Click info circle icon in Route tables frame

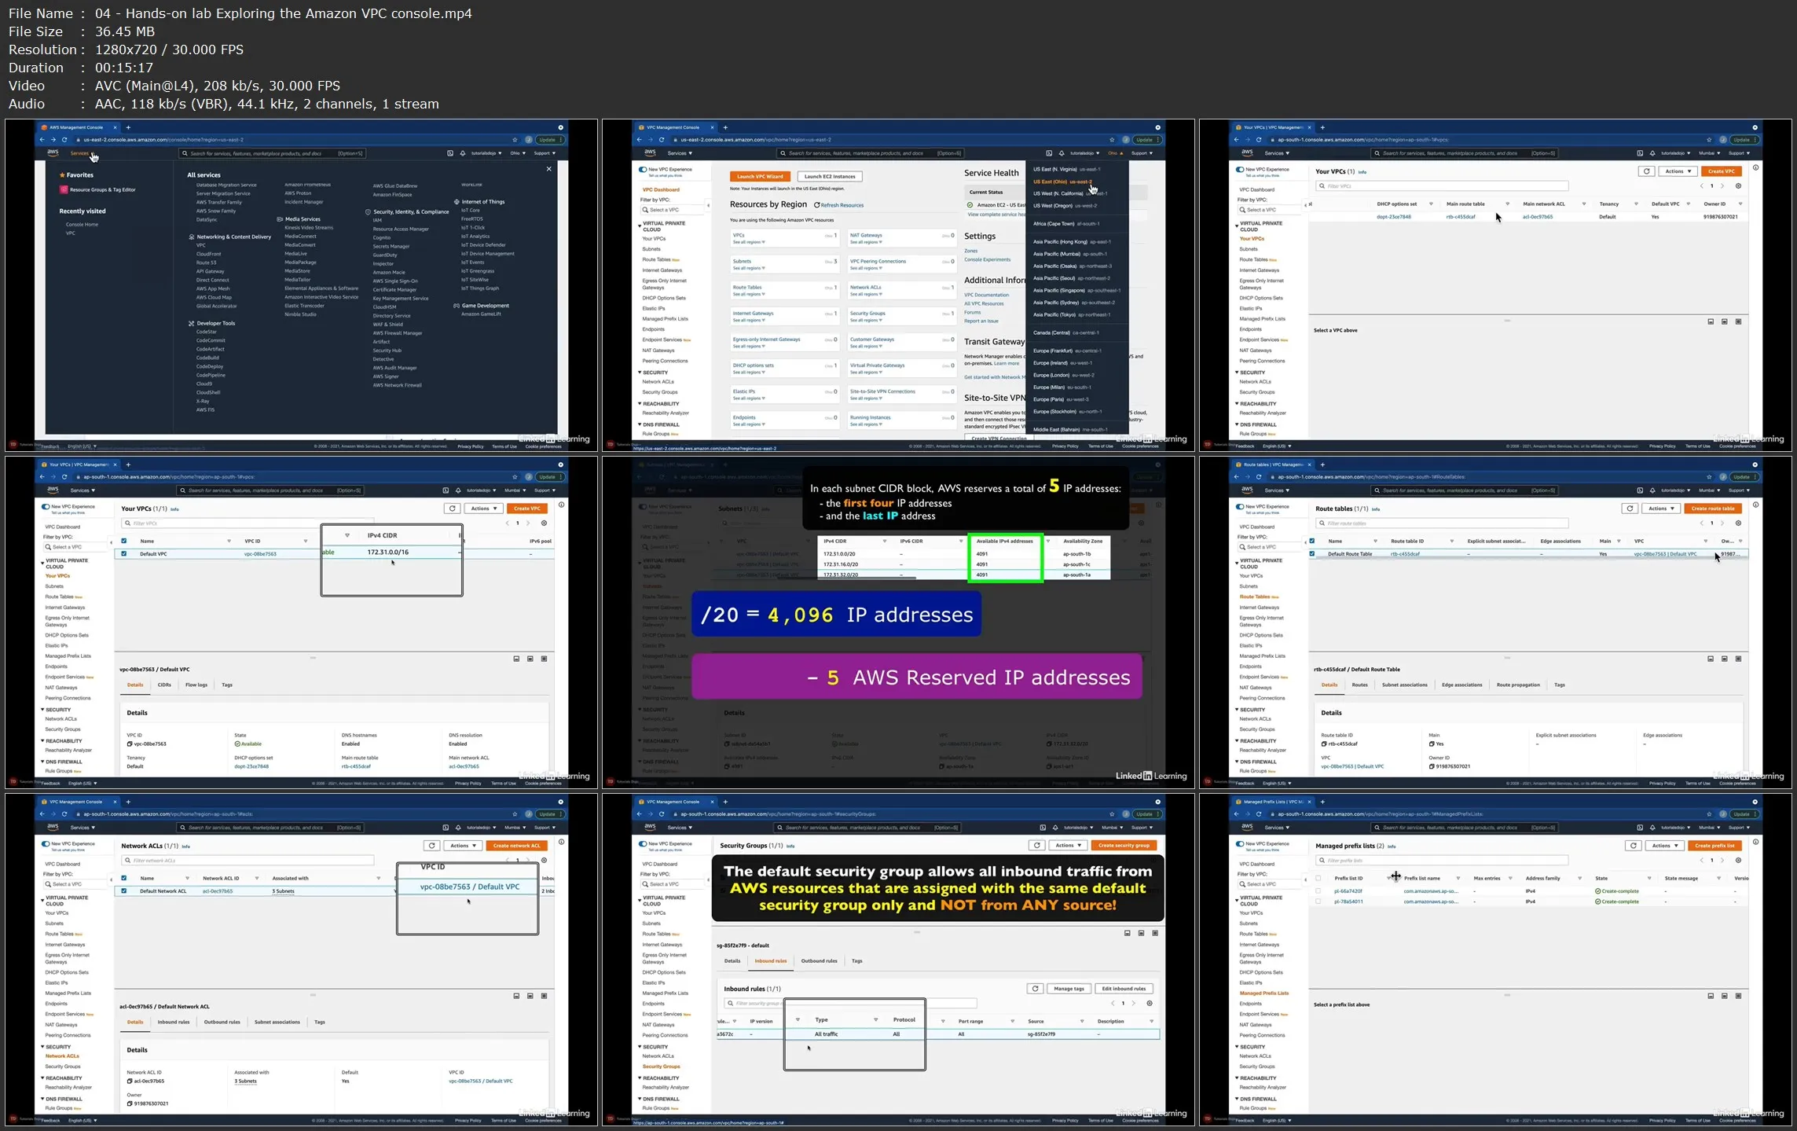pos(1756,505)
